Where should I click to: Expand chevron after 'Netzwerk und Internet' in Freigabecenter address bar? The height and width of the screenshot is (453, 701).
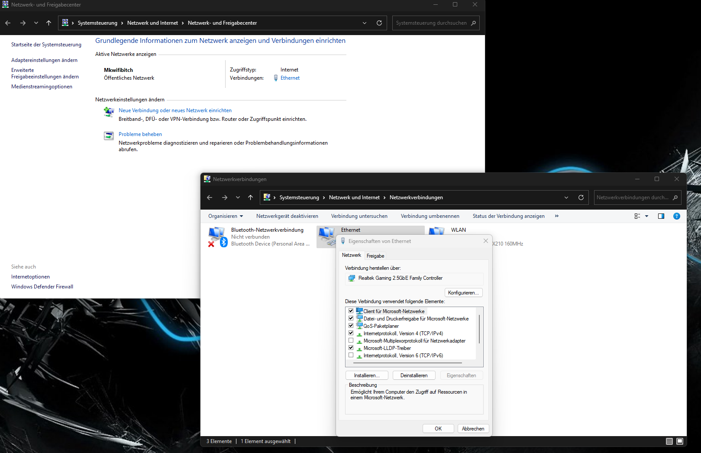click(183, 23)
